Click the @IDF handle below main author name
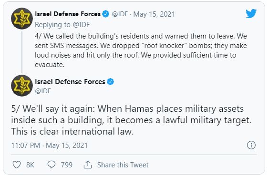This screenshot has width=268, height=175. 43,91
